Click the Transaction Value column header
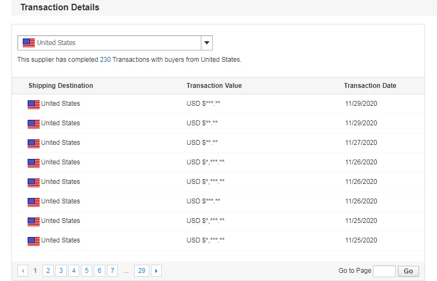 [x=214, y=86]
